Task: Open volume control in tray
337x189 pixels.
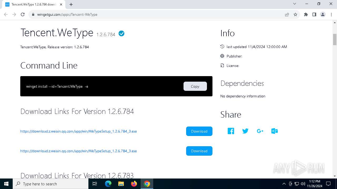Action: click(x=303, y=184)
